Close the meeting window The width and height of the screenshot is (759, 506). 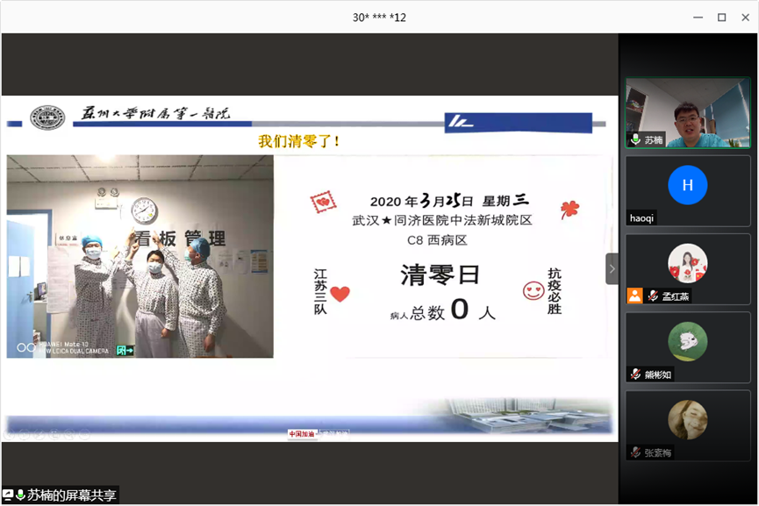[744, 18]
